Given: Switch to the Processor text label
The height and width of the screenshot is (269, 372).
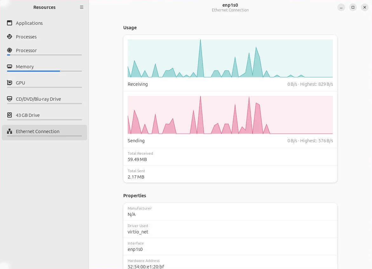Looking at the screenshot, I should pos(26,50).
